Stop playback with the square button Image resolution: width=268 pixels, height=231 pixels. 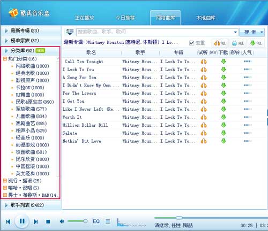[x=48, y=221]
